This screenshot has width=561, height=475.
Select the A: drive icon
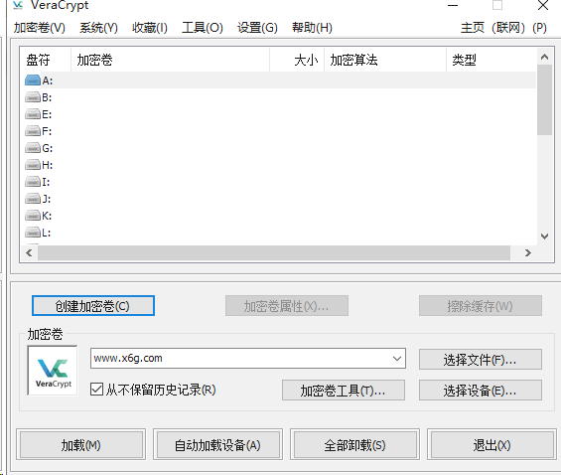(x=33, y=80)
